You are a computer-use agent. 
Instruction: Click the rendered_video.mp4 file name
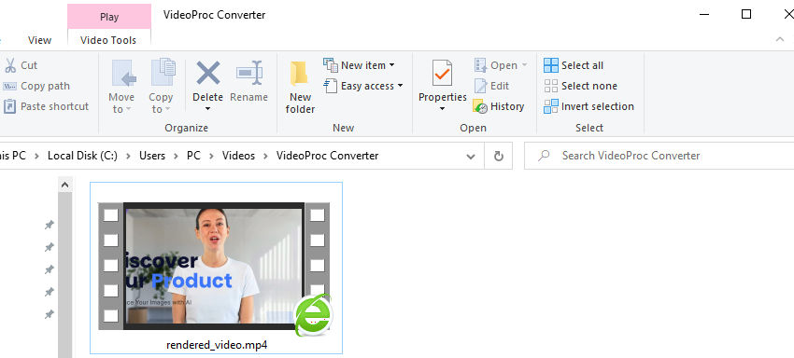[217, 345]
